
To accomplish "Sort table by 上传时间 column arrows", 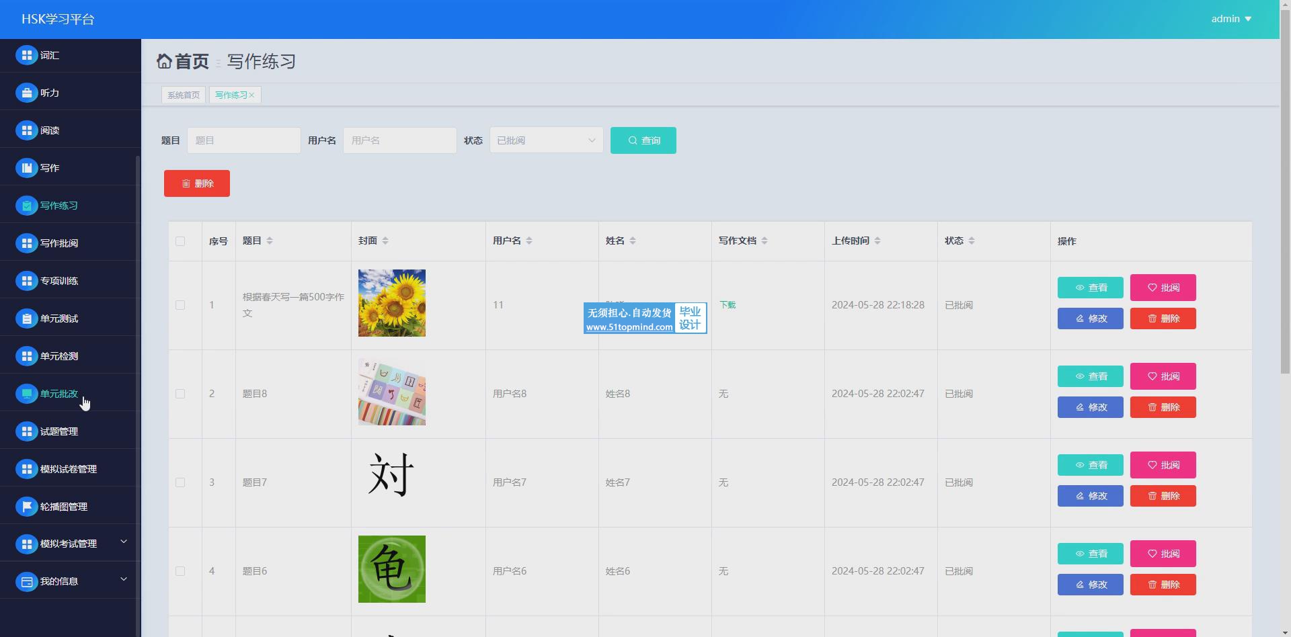I will [x=877, y=241].
